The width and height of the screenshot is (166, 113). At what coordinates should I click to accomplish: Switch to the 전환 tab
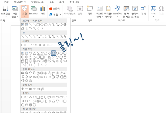(6, 2)
